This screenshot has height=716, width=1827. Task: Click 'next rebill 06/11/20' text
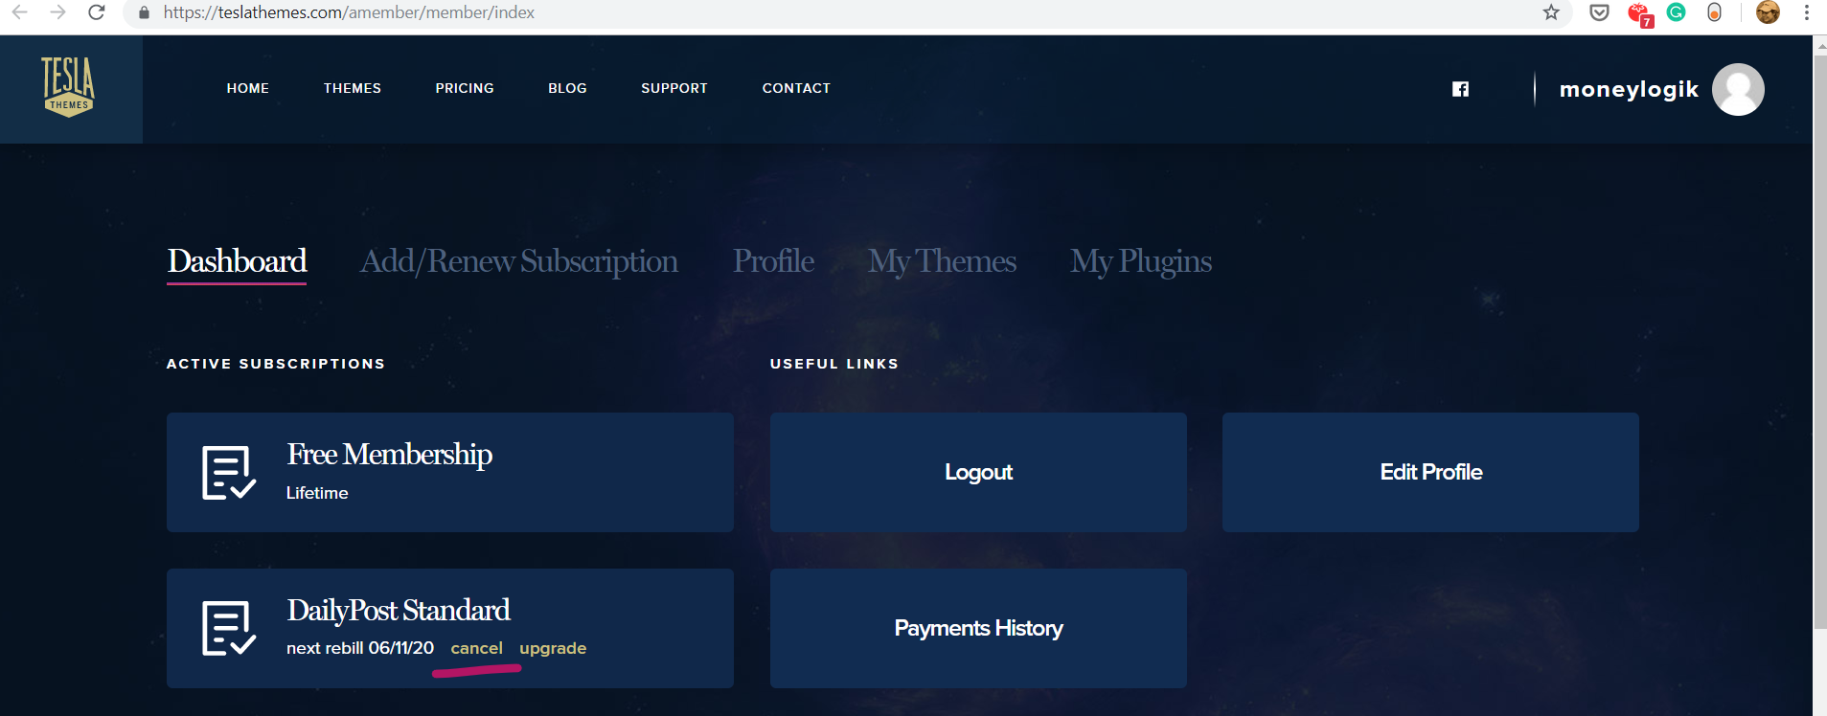pos(360,648)
